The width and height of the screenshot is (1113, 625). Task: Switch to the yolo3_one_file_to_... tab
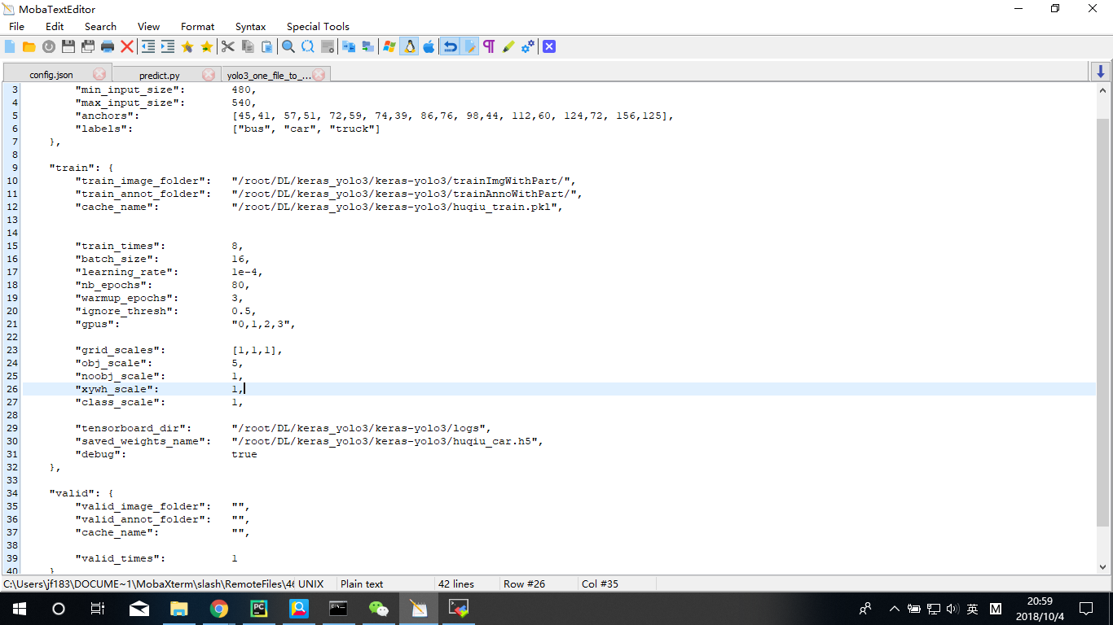coord(275,75)
